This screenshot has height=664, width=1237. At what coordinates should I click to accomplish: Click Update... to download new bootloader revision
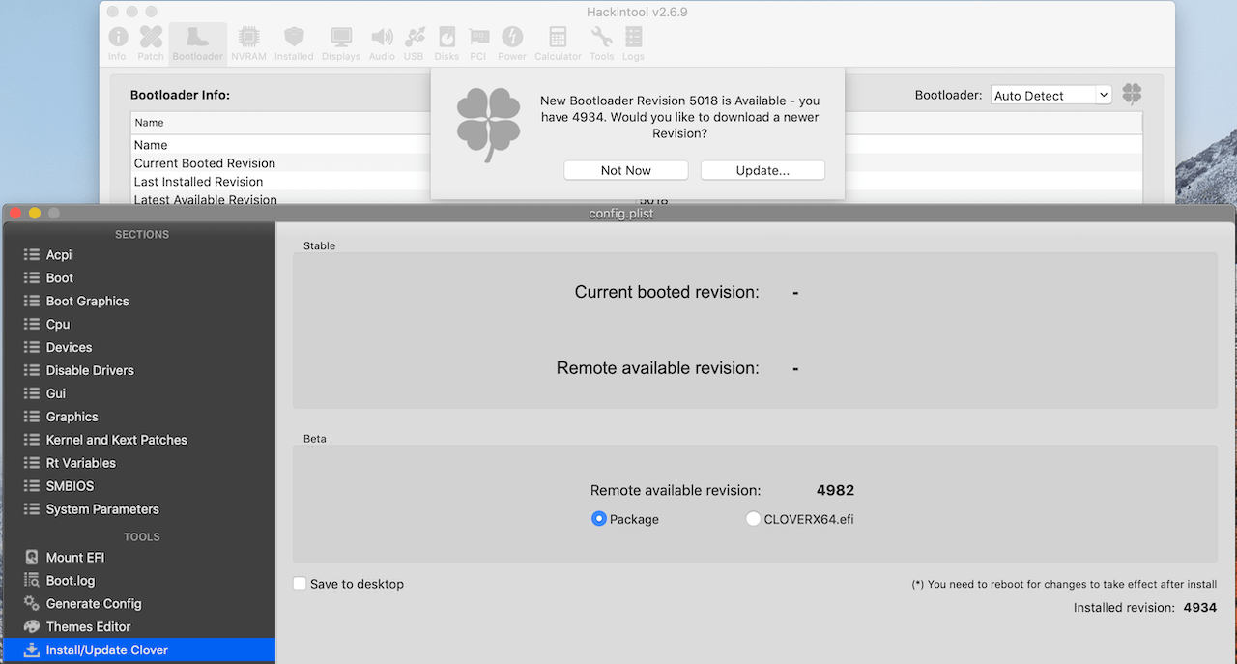click(762, 170)
